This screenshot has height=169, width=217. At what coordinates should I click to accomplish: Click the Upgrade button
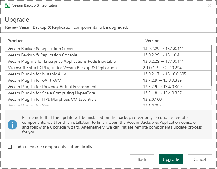171,159
